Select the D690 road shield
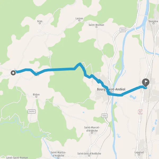 32,112
